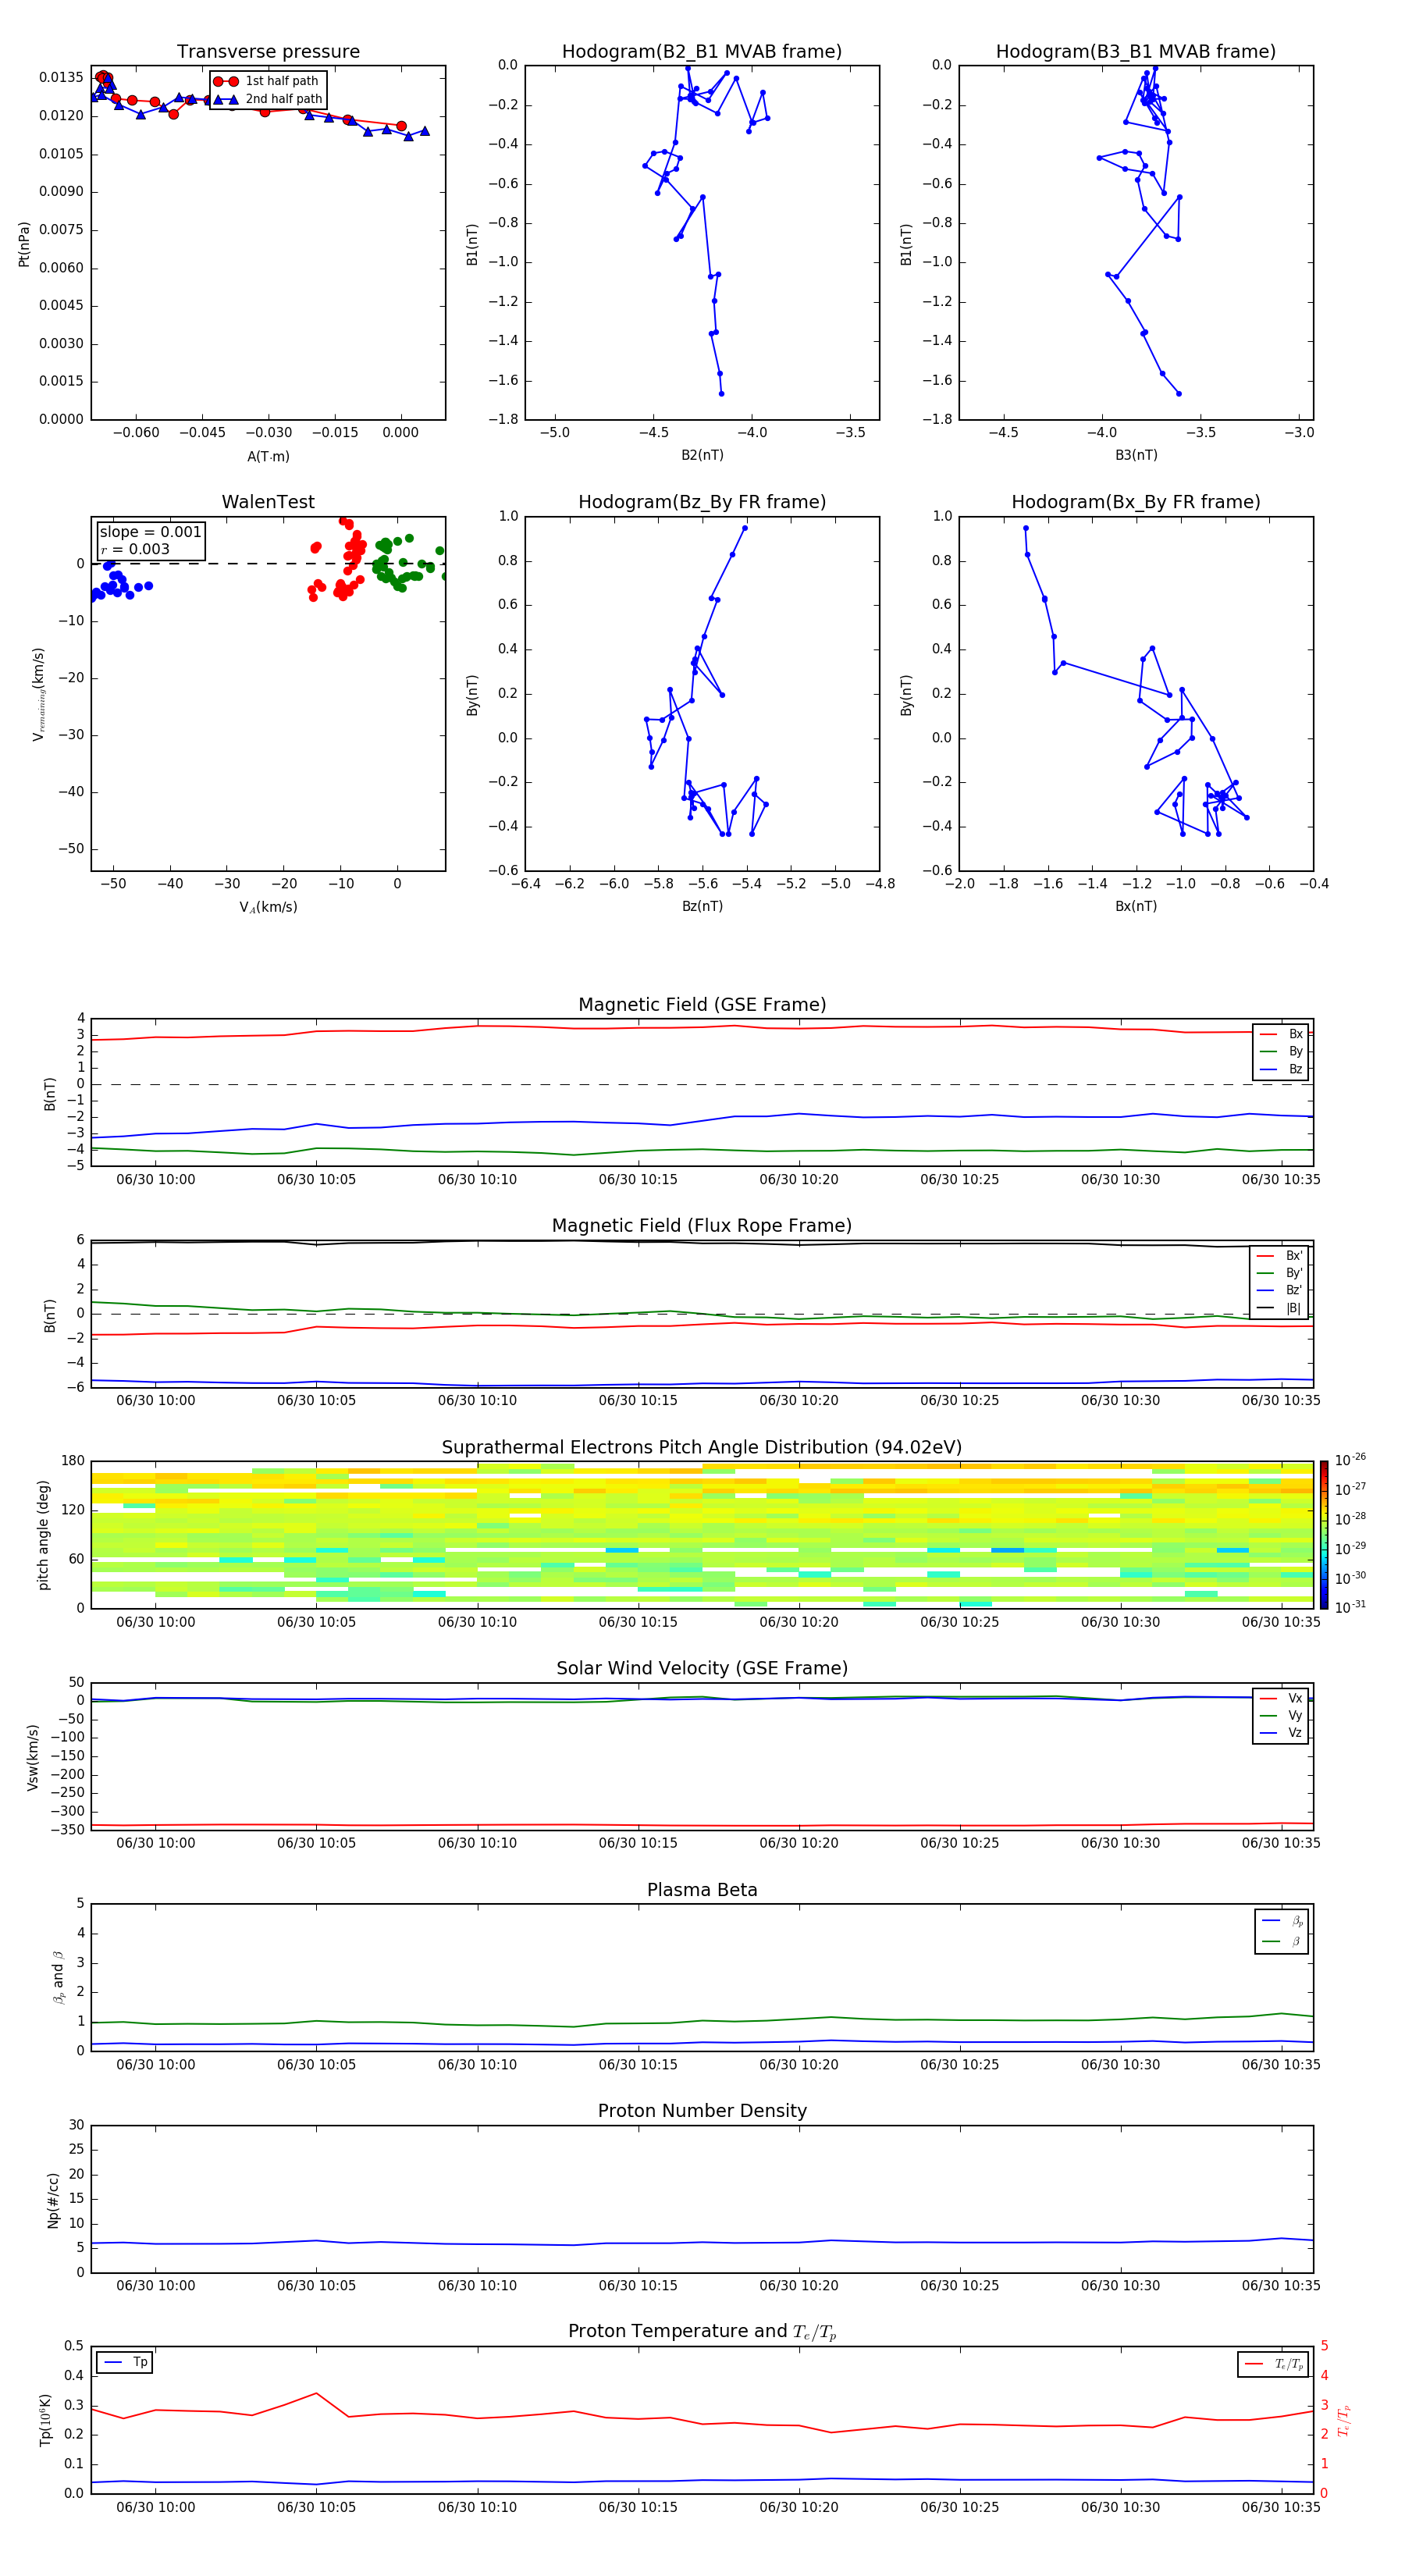Select the Bx' entry in Flux Rope legend
Screen dimensions: 1405x2576
point(1280,1256)
